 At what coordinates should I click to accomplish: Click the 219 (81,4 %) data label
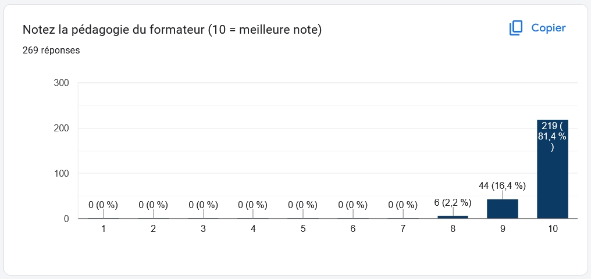552,135
